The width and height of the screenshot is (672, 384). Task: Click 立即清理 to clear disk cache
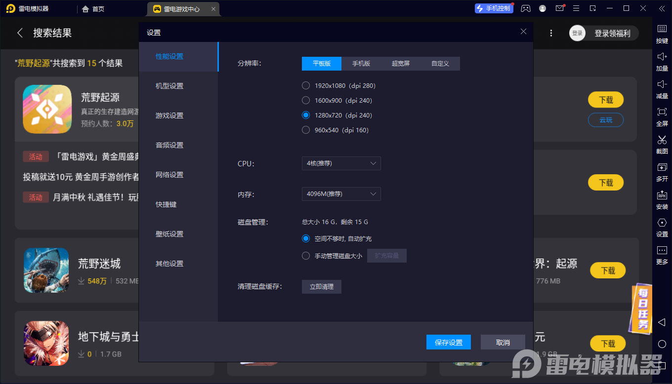[x=321, y=287]
